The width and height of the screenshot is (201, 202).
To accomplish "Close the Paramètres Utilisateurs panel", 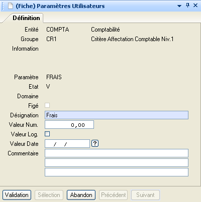I will tap(195, 6).
